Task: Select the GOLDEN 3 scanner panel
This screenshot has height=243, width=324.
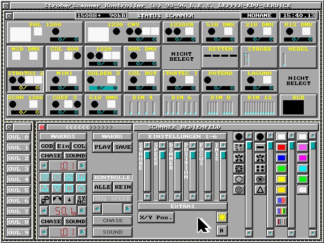Action: [x=103, y=81]
